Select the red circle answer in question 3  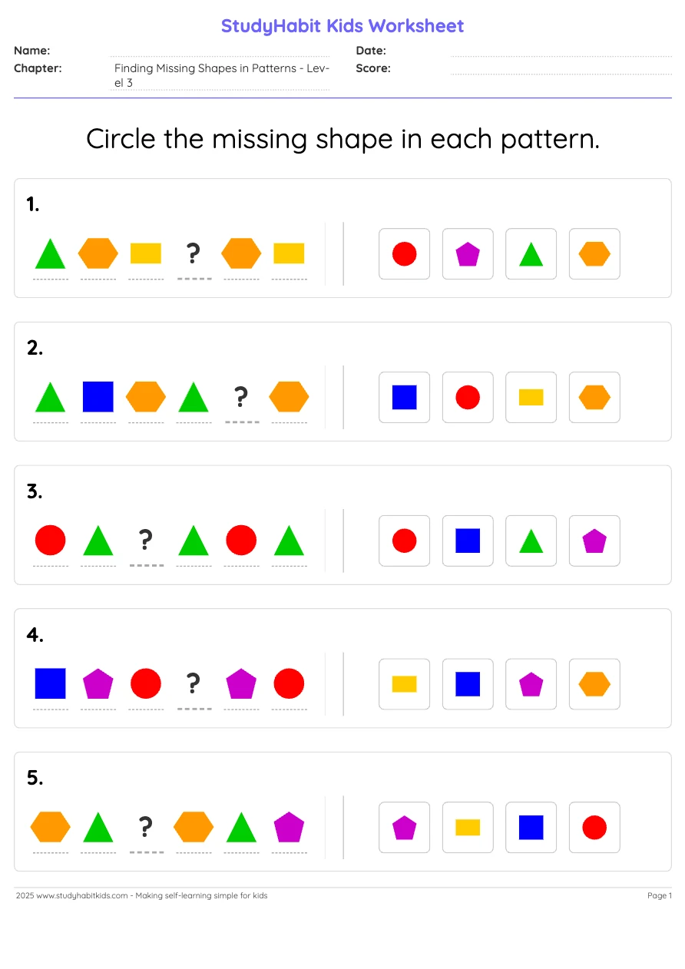[x=405, y=541]
